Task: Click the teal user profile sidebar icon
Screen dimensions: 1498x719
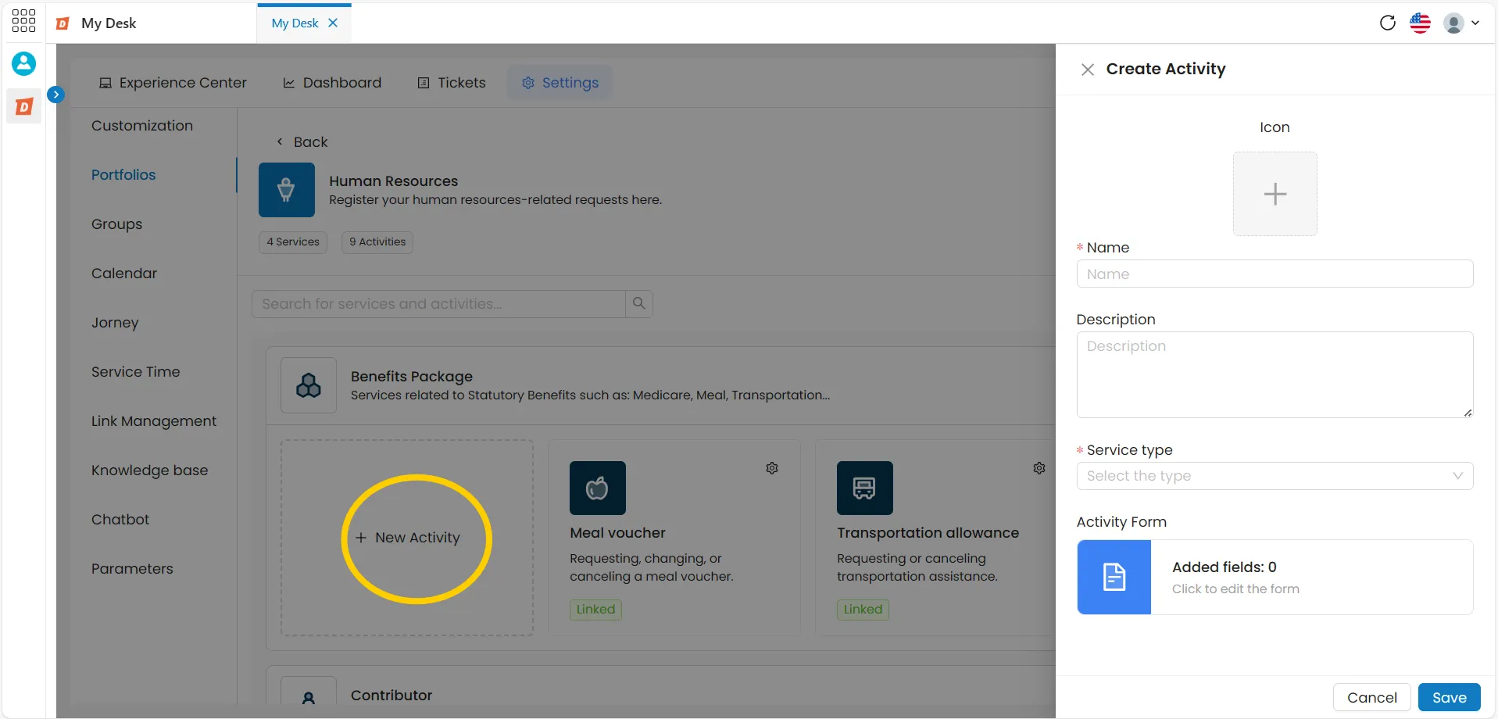Action: [23, 63]
